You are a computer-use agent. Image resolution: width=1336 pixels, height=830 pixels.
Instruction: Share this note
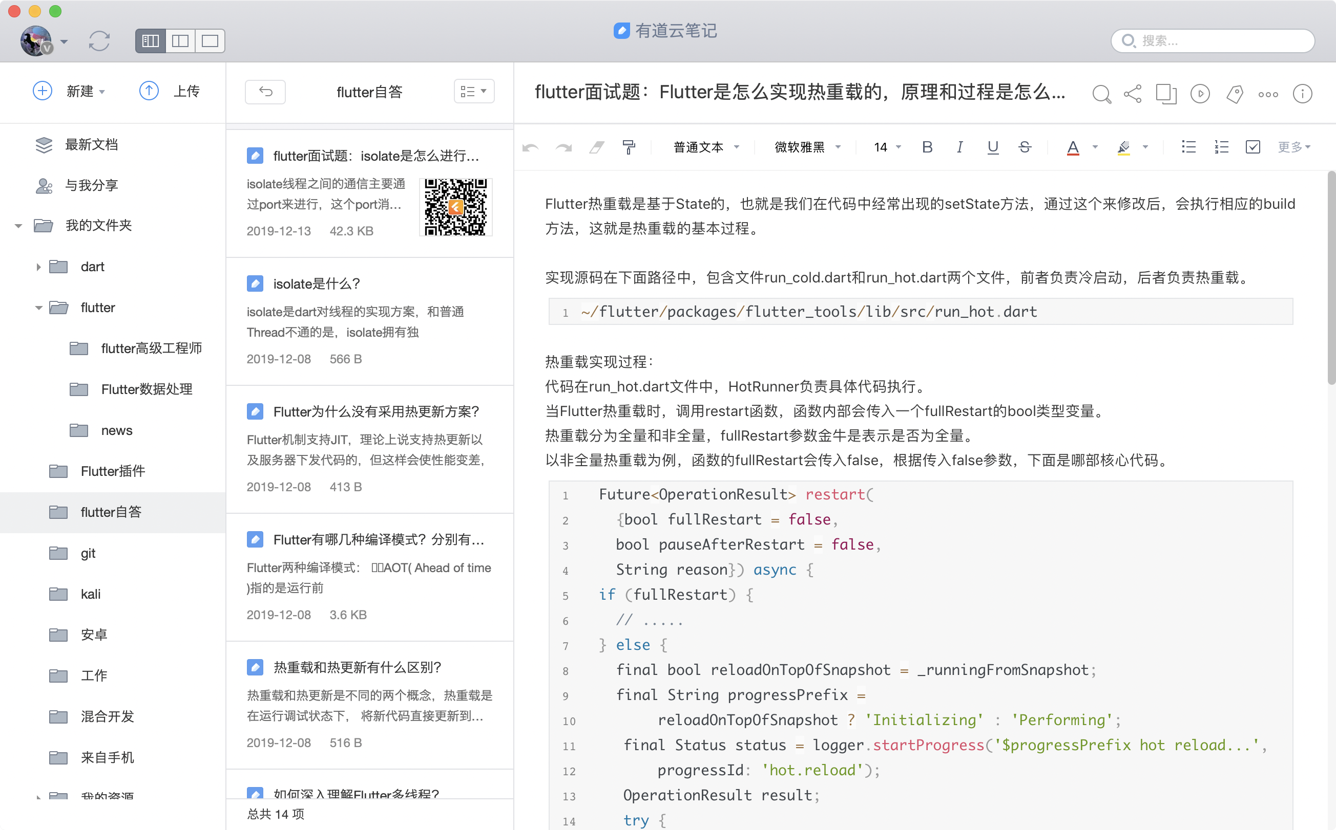[1133, 95]
